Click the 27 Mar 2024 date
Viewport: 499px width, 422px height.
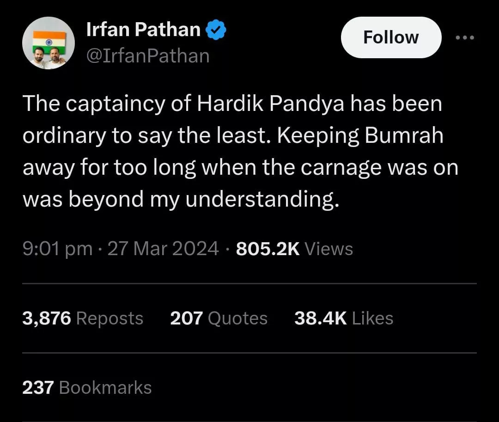tap(163, 249)
